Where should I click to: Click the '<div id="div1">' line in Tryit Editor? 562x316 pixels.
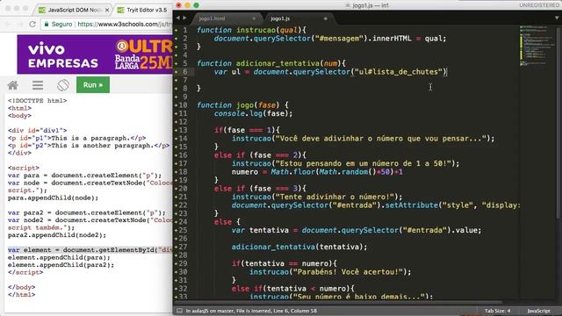coord(37,131)
